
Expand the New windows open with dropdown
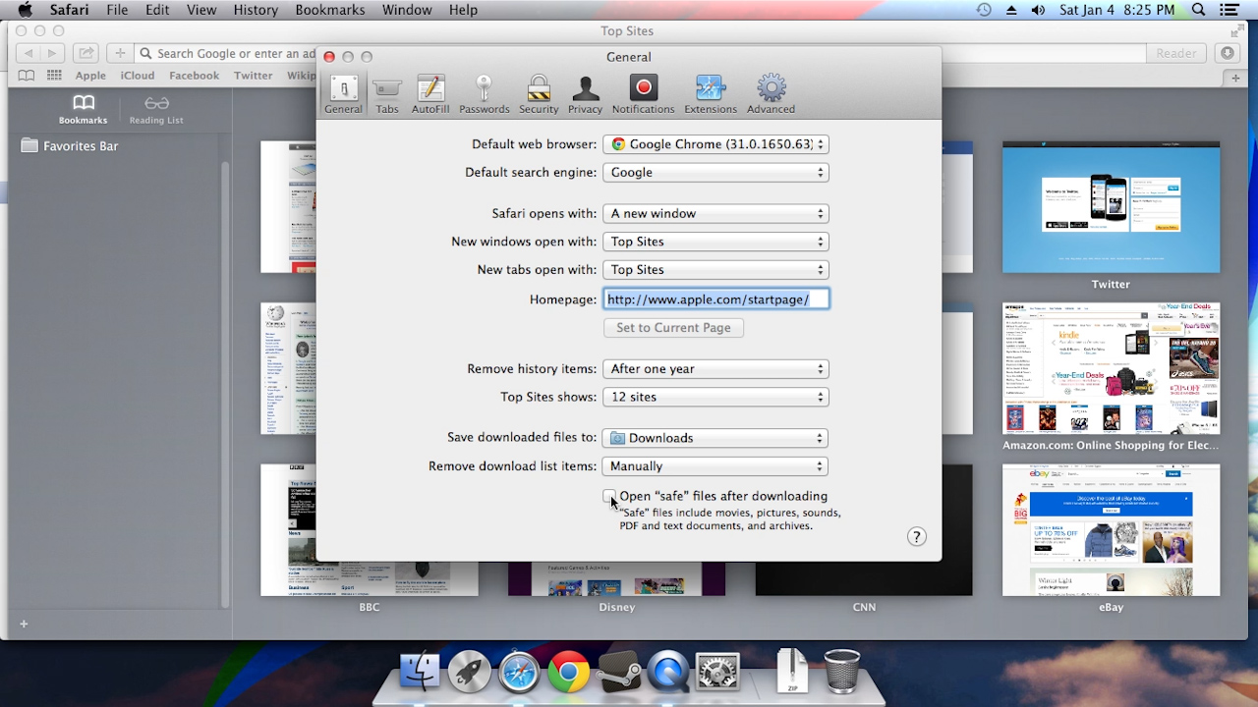(715, 242)
